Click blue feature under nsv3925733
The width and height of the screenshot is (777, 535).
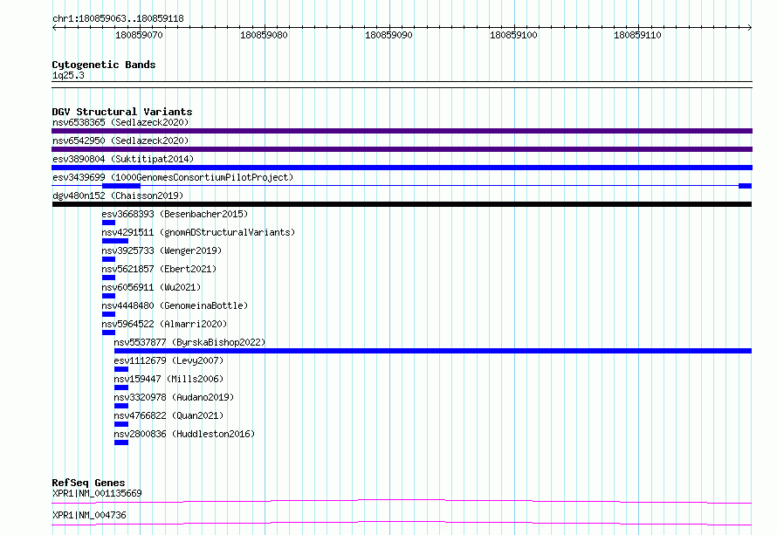108,259
